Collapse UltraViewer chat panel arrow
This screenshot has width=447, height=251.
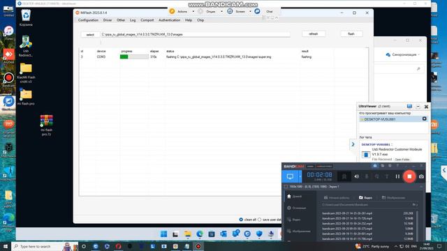point(353,144)
